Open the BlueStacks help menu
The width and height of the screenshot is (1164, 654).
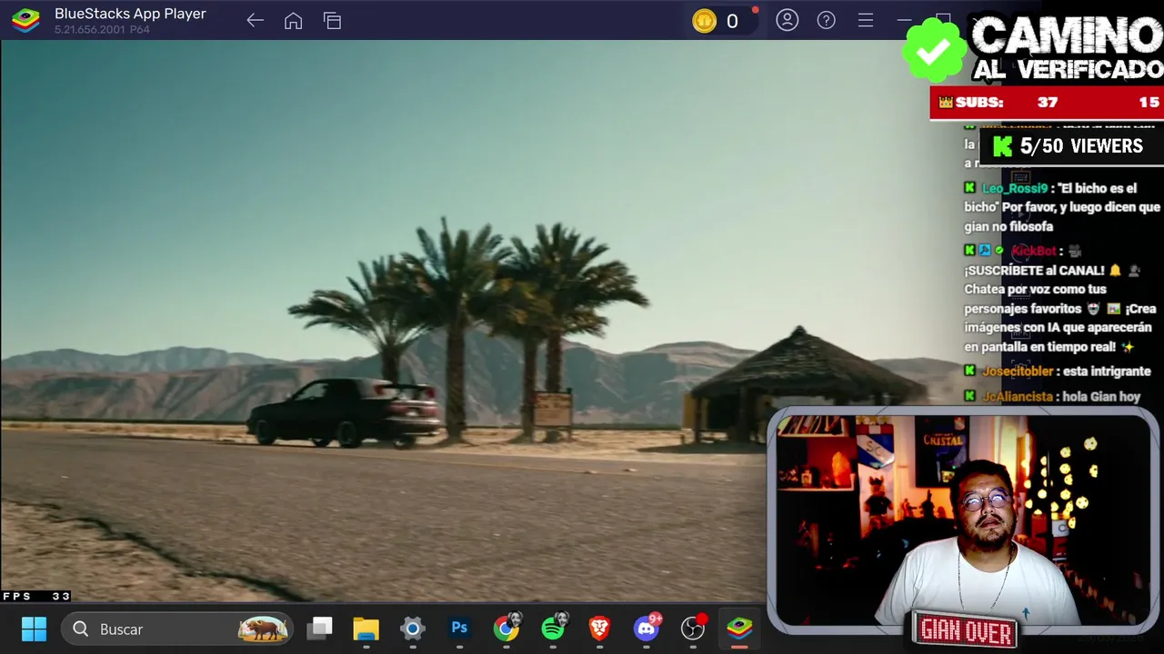(x=827, y=20)
